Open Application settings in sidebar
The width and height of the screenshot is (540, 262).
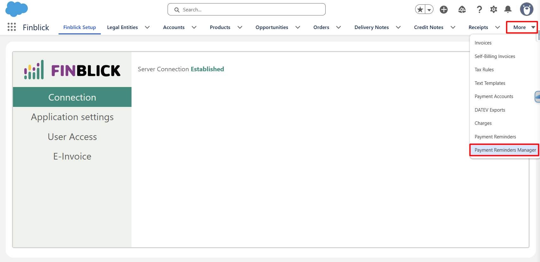[x=72, y=117]
